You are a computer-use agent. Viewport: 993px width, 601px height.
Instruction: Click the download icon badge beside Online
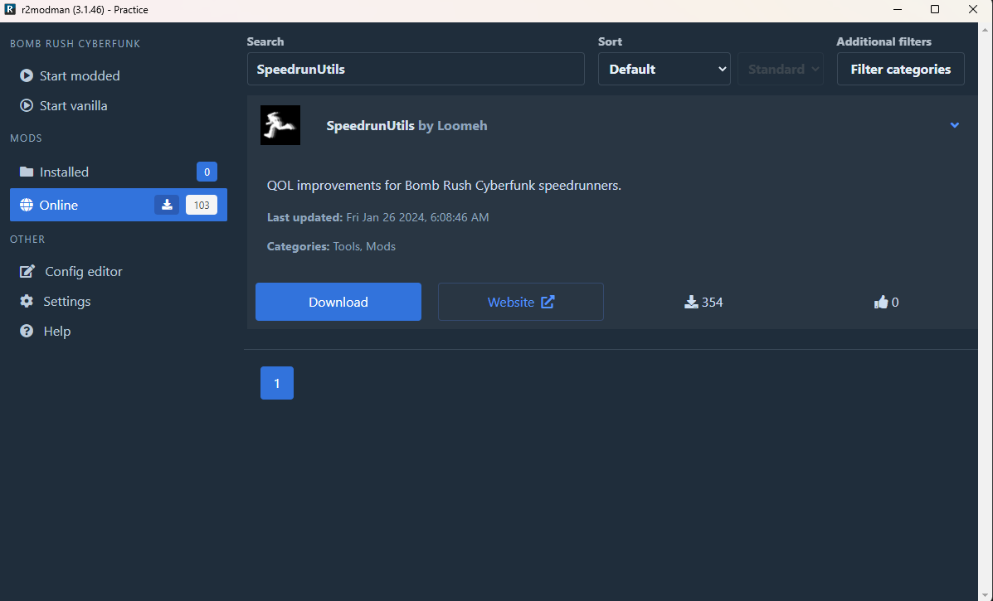coord(167,205)
